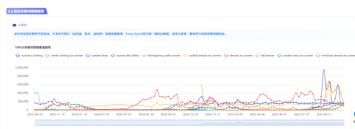Hide thanksgiving outfit women legend series
Screen dimensions: 355x129
(x=161, y=55)
